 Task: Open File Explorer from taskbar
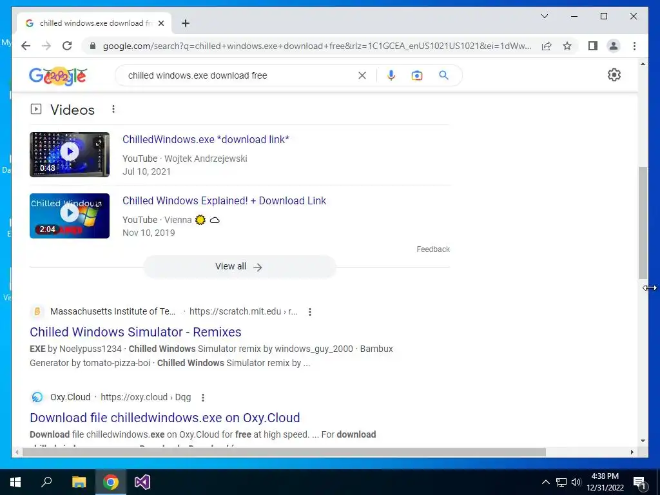click(x=79, y=482)
